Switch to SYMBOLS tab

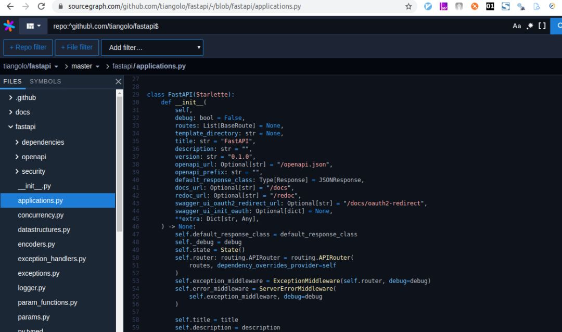[45, 81]
